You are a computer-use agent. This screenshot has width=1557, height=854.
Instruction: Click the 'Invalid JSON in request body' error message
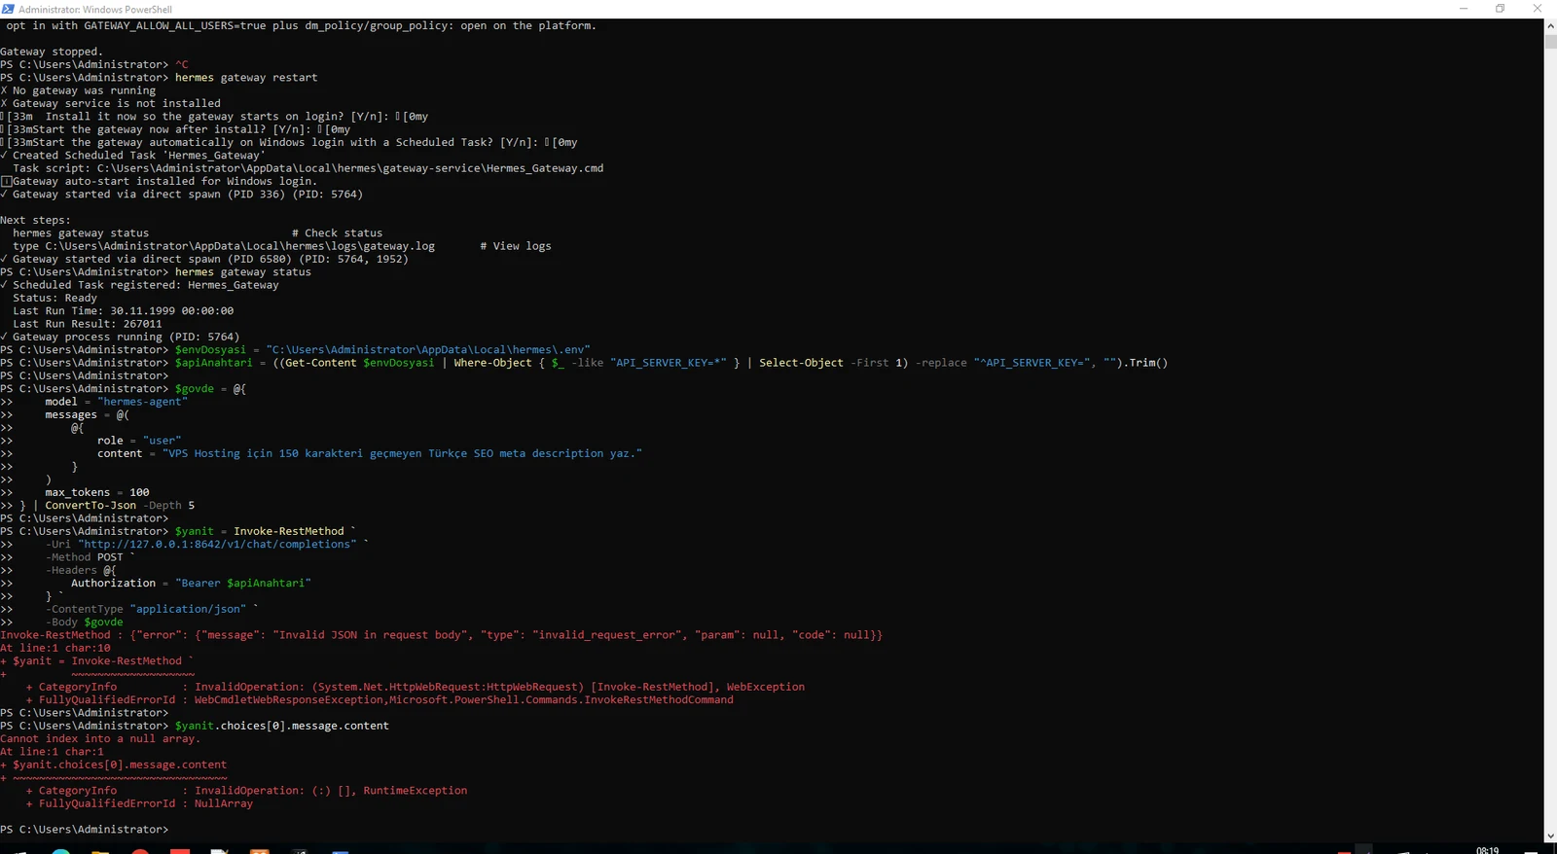click(x=370, y=635)
